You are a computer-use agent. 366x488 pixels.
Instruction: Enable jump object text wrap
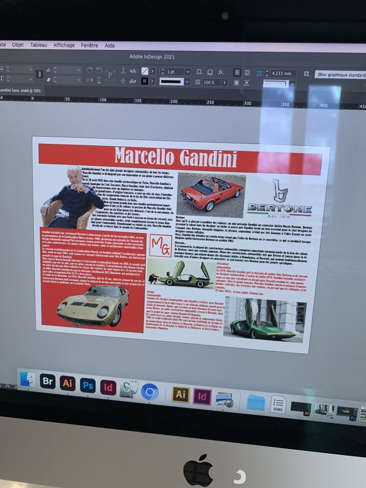click(x=246, y=83)
